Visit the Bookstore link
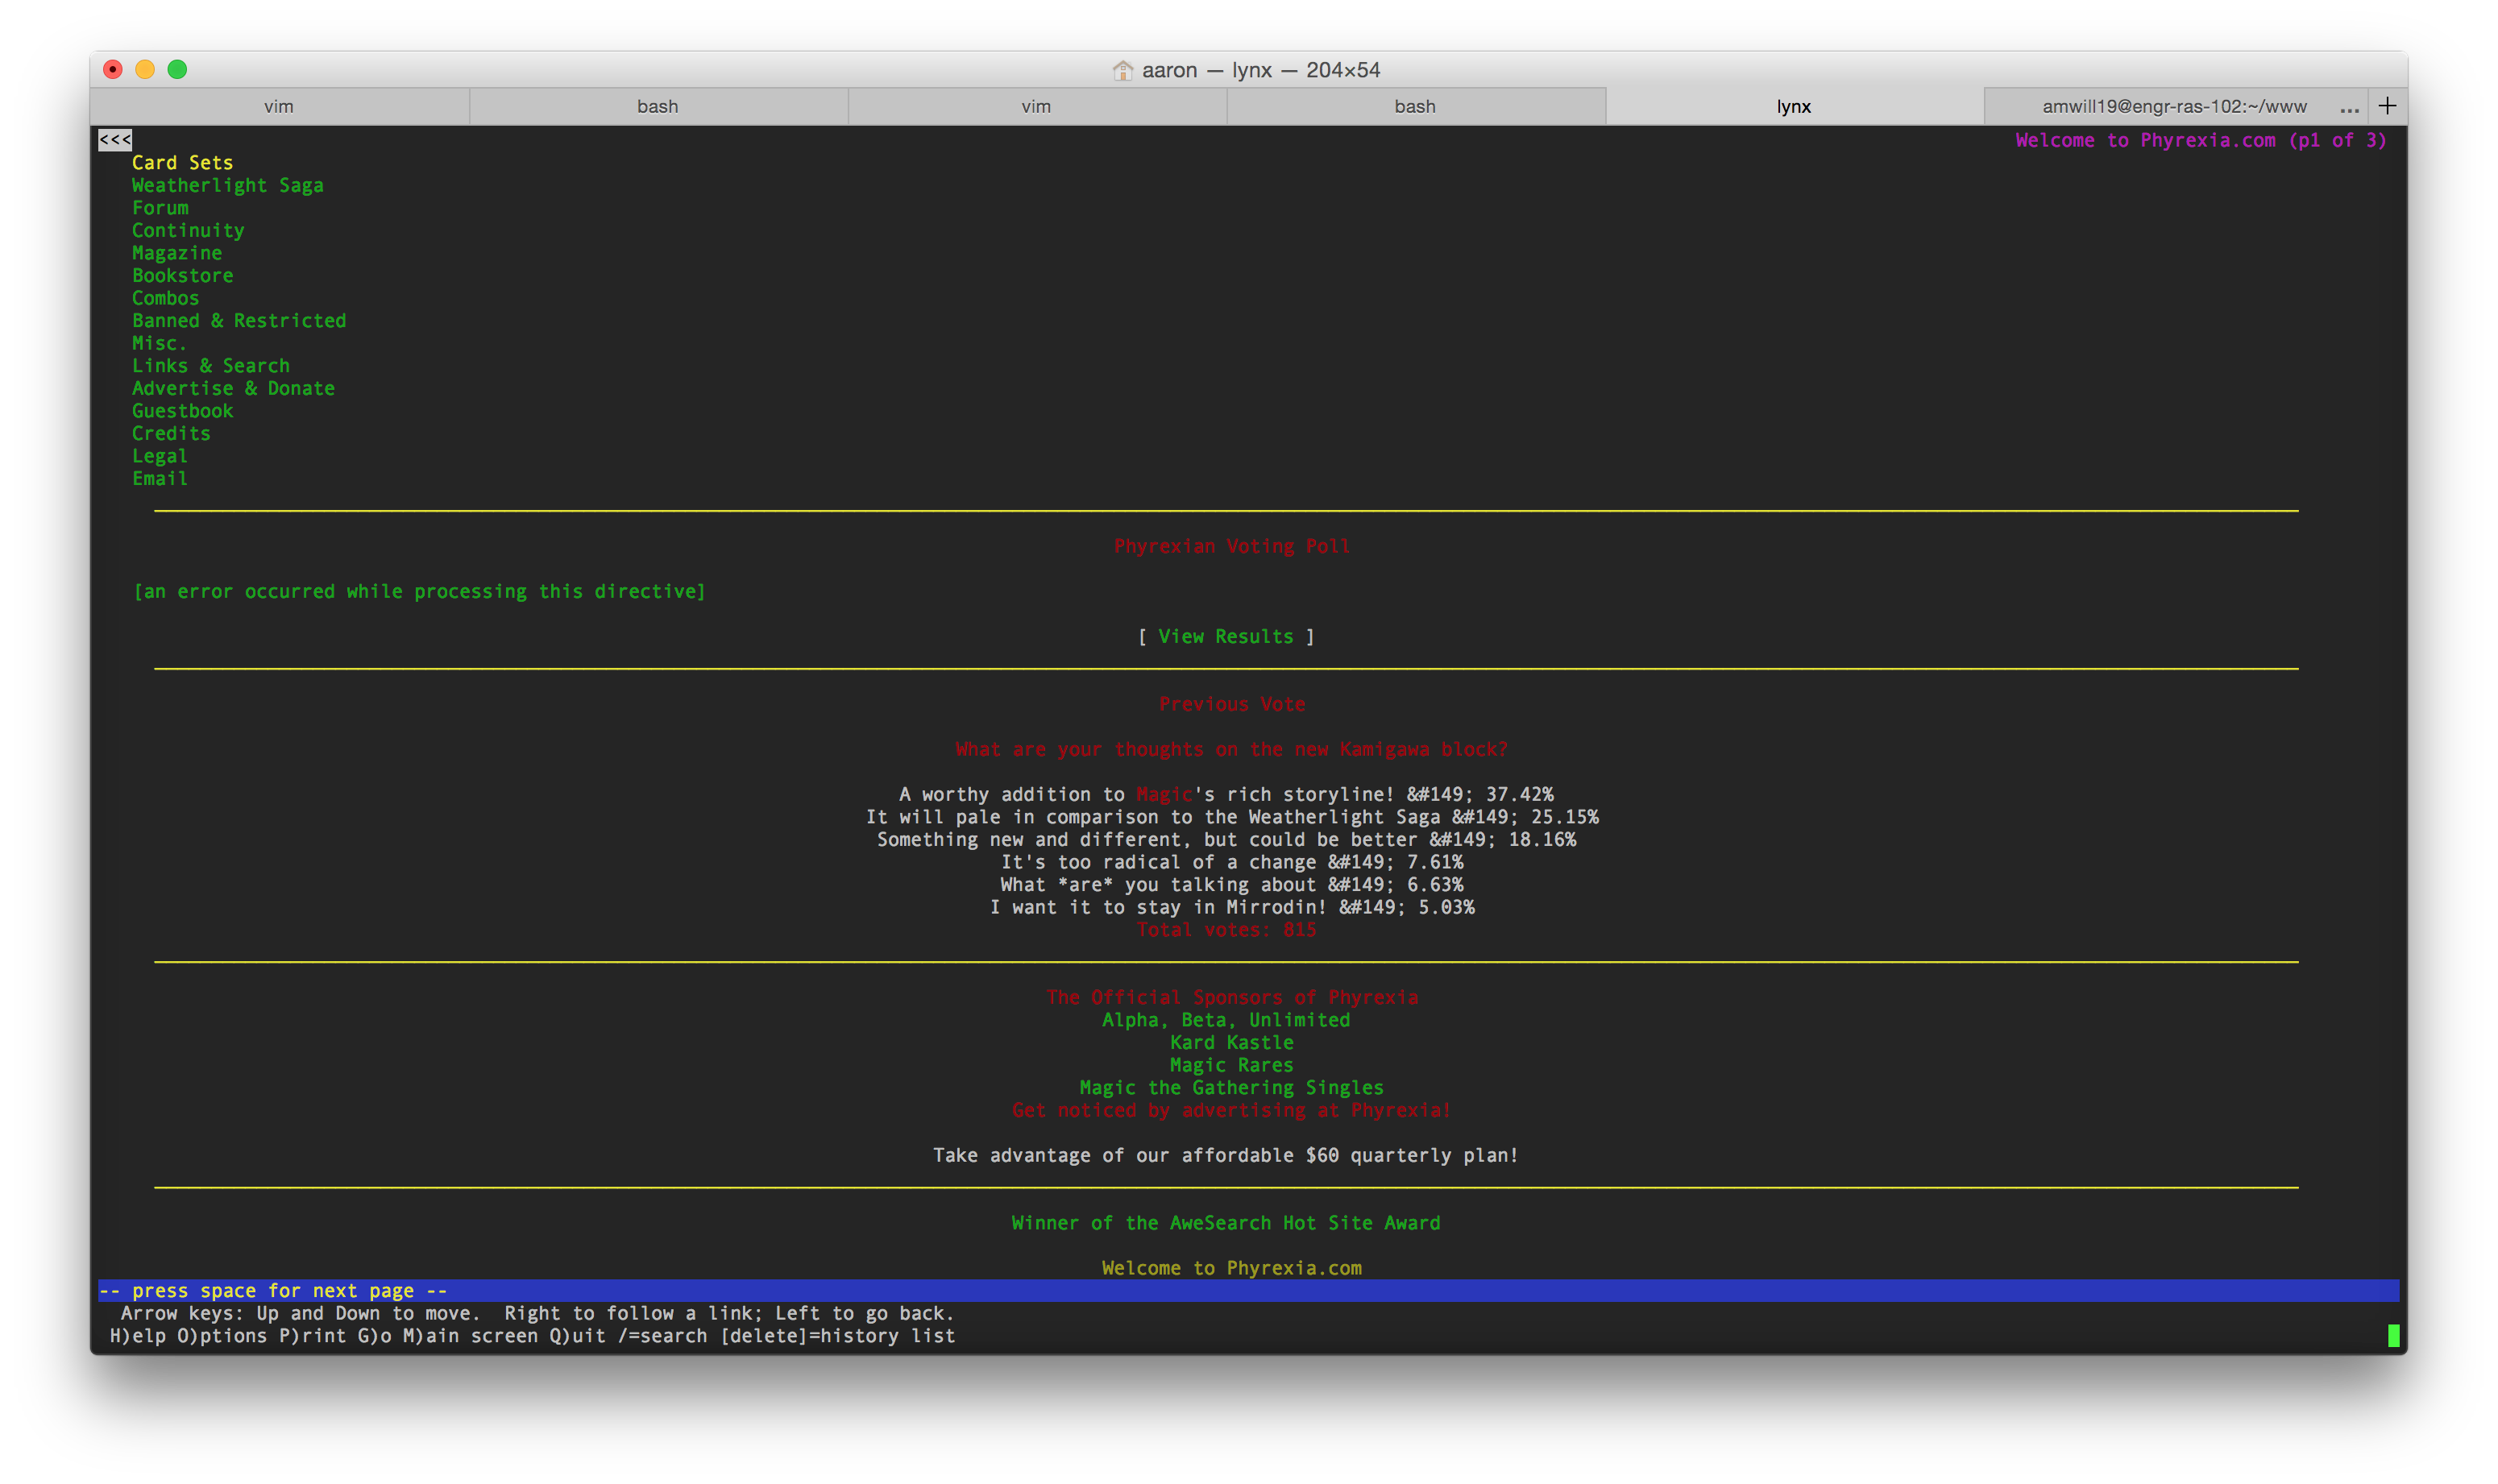The image size is (2498, 1484). pyautogui.click(x=182, y=275)
